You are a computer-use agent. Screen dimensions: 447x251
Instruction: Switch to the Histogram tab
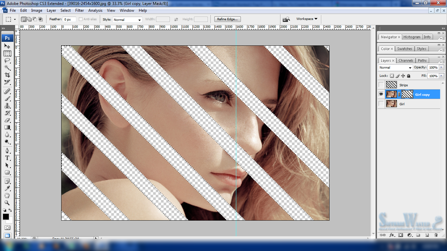point(412,37)
